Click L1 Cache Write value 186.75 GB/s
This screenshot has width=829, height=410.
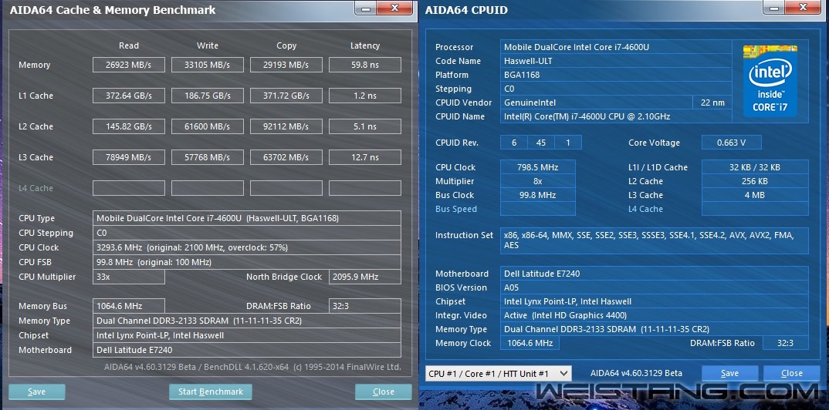[207, 96]
